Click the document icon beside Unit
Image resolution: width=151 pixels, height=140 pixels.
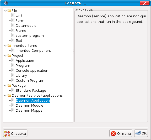coord(13,15)
